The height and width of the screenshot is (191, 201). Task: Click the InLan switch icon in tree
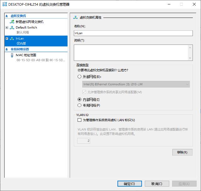[x=12, y=38]
